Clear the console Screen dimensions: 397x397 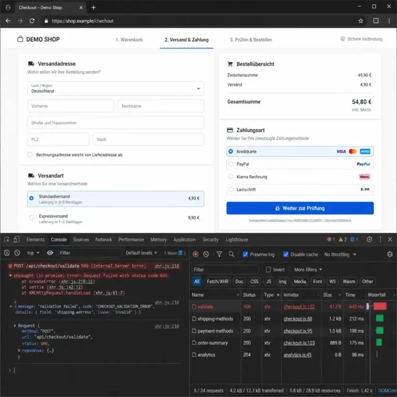[17, 253]
